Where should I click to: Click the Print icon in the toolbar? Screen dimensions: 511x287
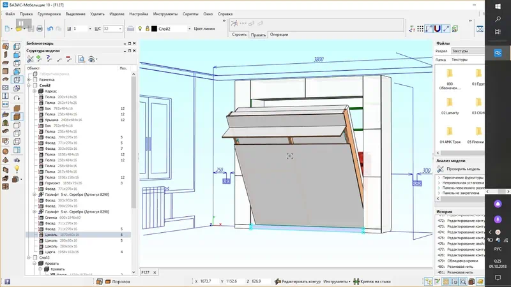40,29
